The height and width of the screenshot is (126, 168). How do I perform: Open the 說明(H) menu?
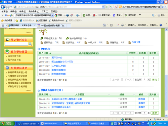54,11
